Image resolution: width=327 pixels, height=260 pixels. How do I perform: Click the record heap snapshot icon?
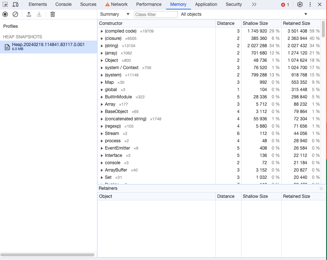5,14
